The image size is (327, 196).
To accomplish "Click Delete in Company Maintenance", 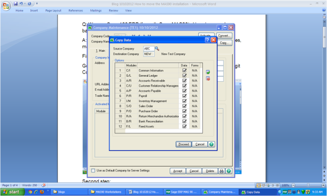I will pos(210,171).
